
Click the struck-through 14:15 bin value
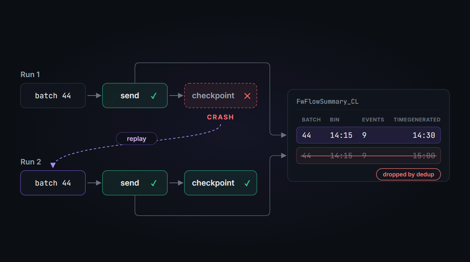tap(341, 156)
